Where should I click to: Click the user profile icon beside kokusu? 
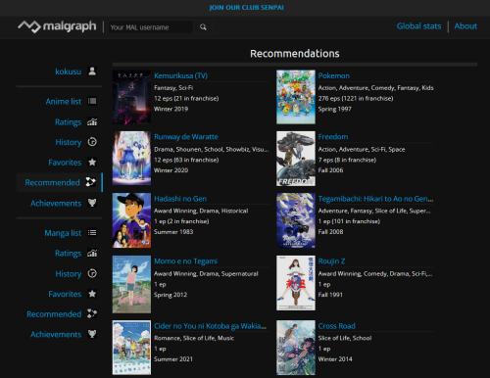point(92,71)
